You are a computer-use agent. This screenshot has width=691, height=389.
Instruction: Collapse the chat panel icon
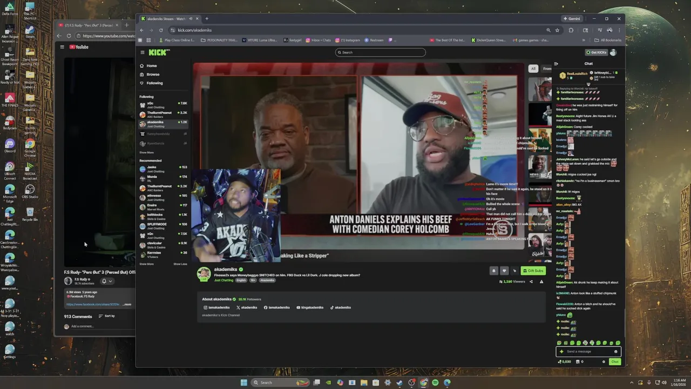click(556, 64)
